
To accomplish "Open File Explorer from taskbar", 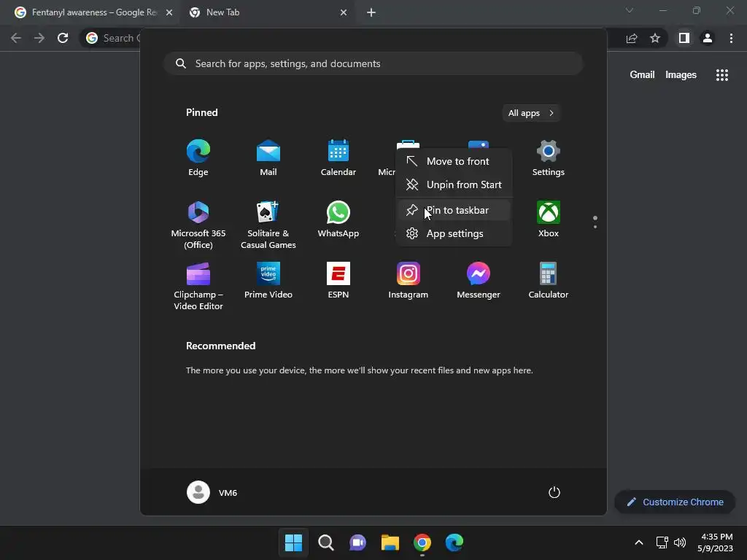I will (x=390, y=542).
